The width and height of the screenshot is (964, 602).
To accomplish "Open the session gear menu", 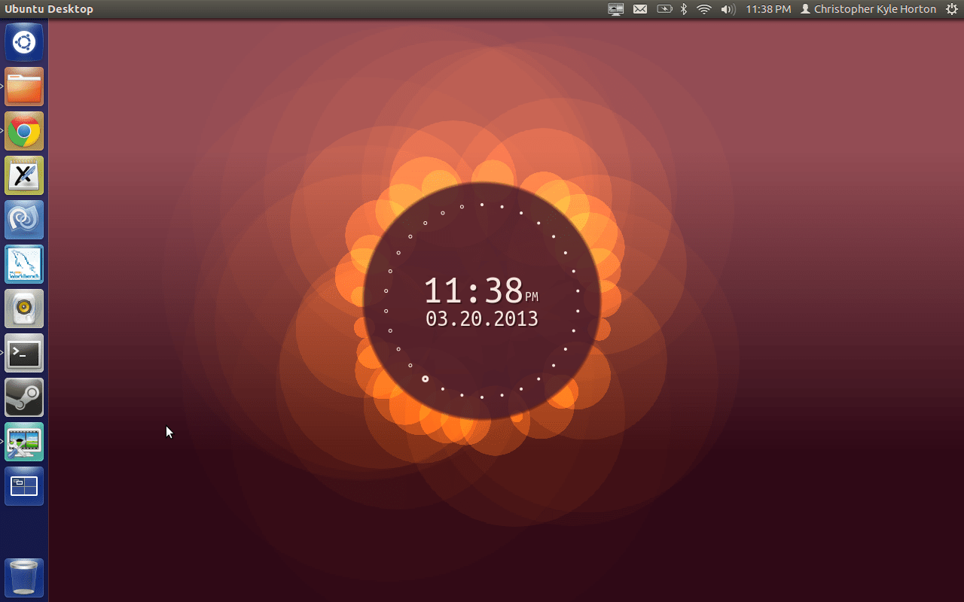I will (x=950, y=9).
